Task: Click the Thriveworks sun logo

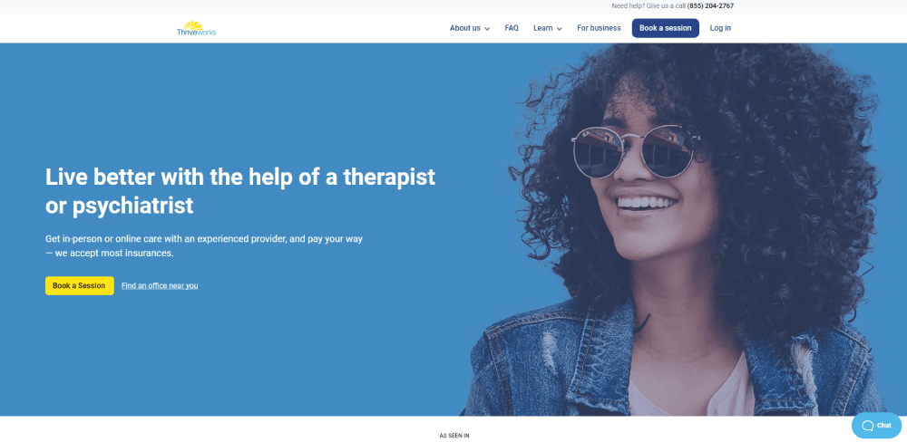Action: (x=194, y=24)
